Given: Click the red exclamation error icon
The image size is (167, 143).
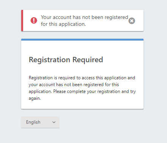Looking at the screenshot, I should tap(34, 20).
